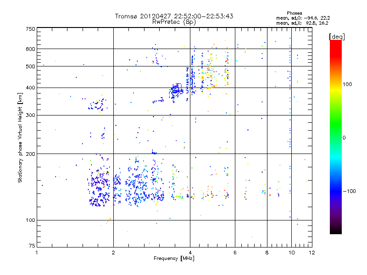Screen dimensions: 367x275
Task: Click the y-axis tick label '300'
Action: tap(30, 115)
